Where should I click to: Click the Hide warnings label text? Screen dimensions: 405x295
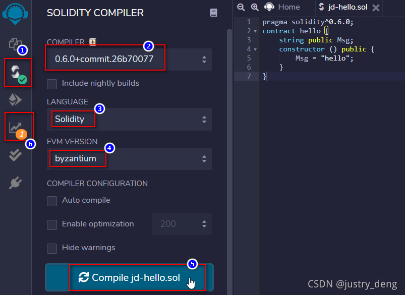tap(89, 248)
